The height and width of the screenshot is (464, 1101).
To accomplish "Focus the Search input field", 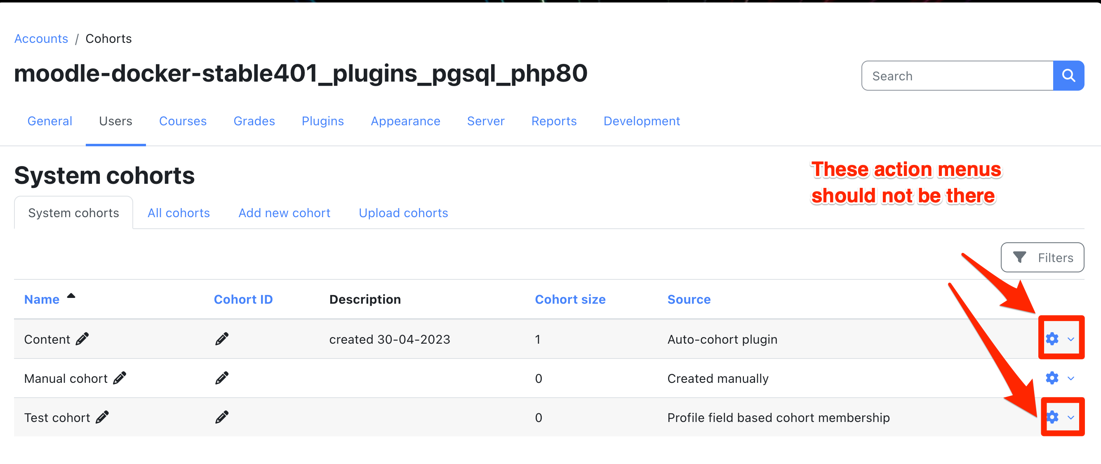I will [957, 76].
